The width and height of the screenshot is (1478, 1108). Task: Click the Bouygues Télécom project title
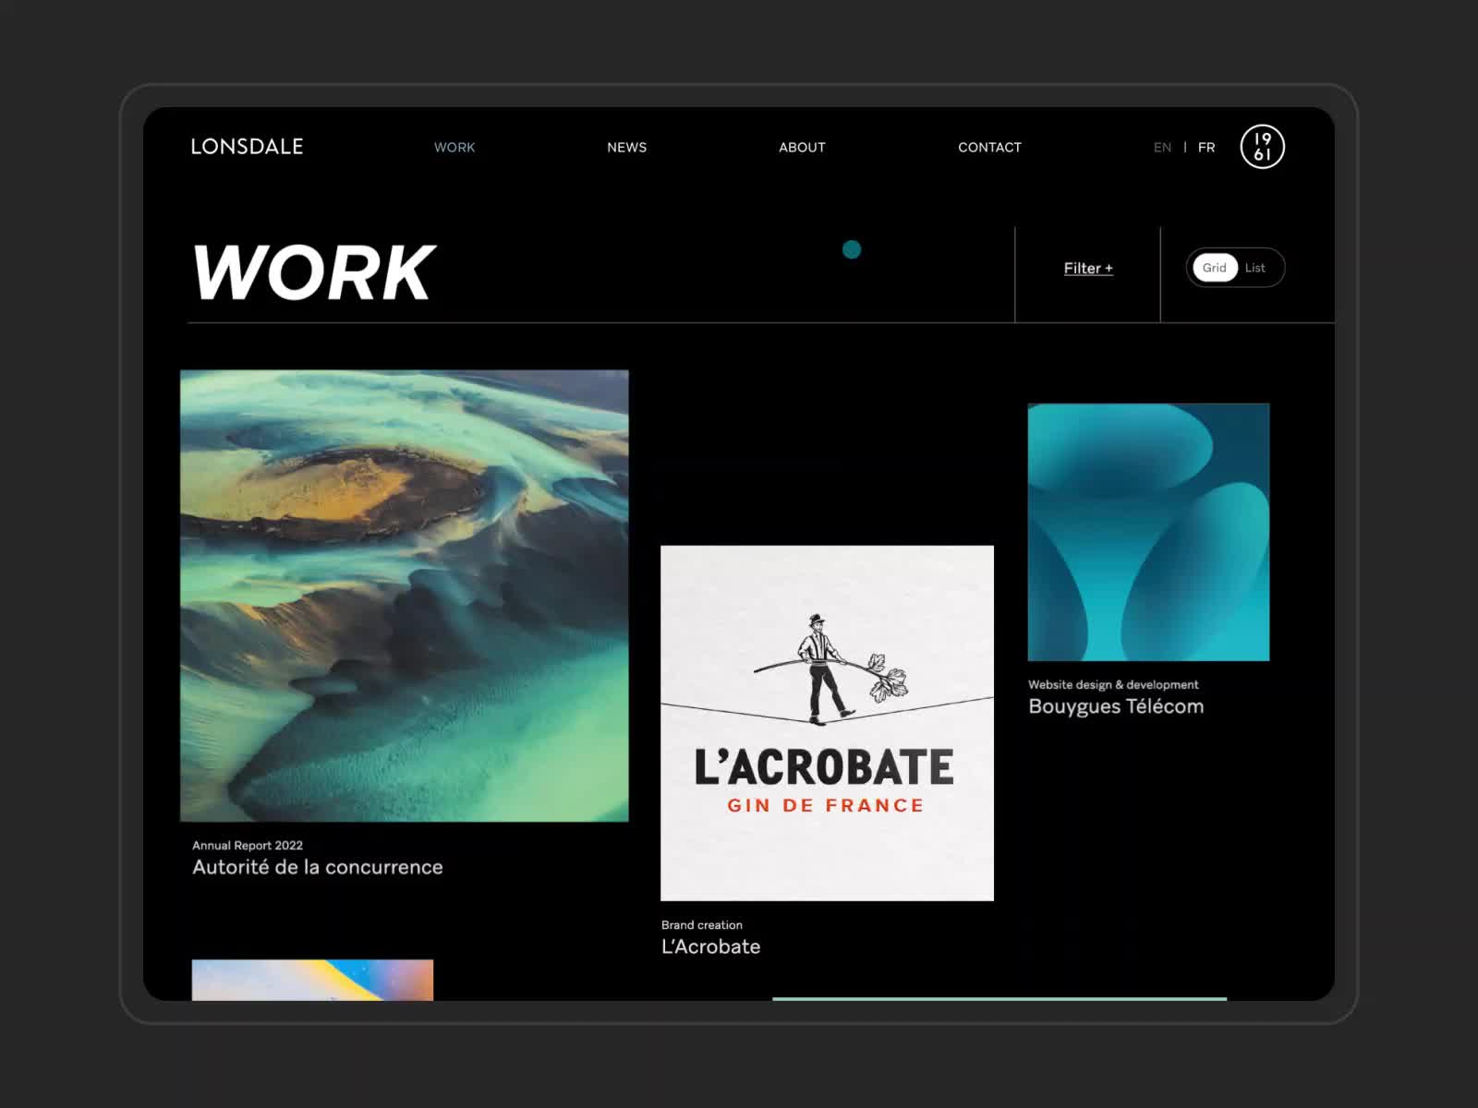(x=1116, y=706)
